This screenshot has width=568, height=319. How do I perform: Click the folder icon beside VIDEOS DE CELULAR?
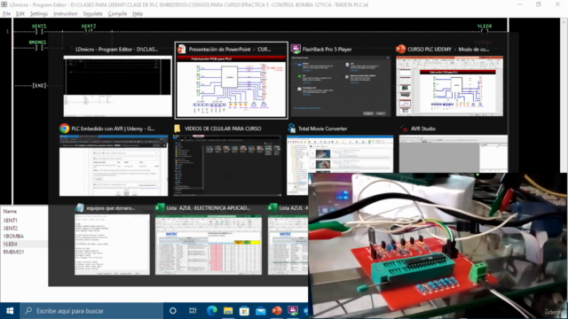coord(177,128)
